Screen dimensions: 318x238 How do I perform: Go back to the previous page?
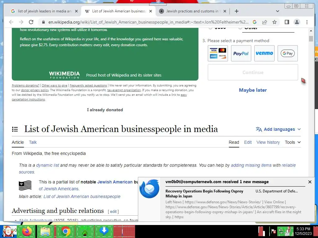11,22
